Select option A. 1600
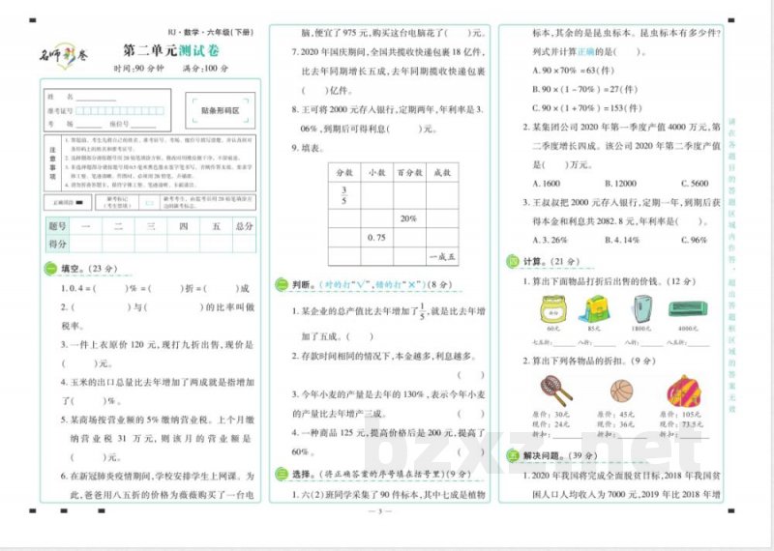The width and height of the screenshot is (774, 551). coord(547,184)
